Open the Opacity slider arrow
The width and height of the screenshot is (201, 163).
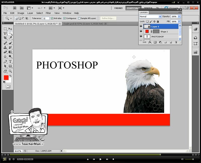pos(179,17)
